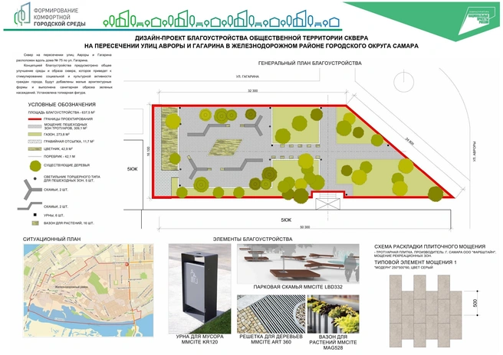Click the Ситуационный план heading
The width and height of the screenshot is (503, 355).
tap(52, 239)
